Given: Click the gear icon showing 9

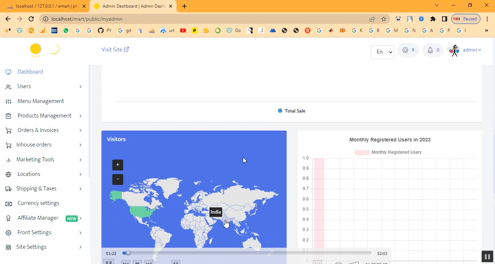Looking at the screenshot, I should coord(408,50).
